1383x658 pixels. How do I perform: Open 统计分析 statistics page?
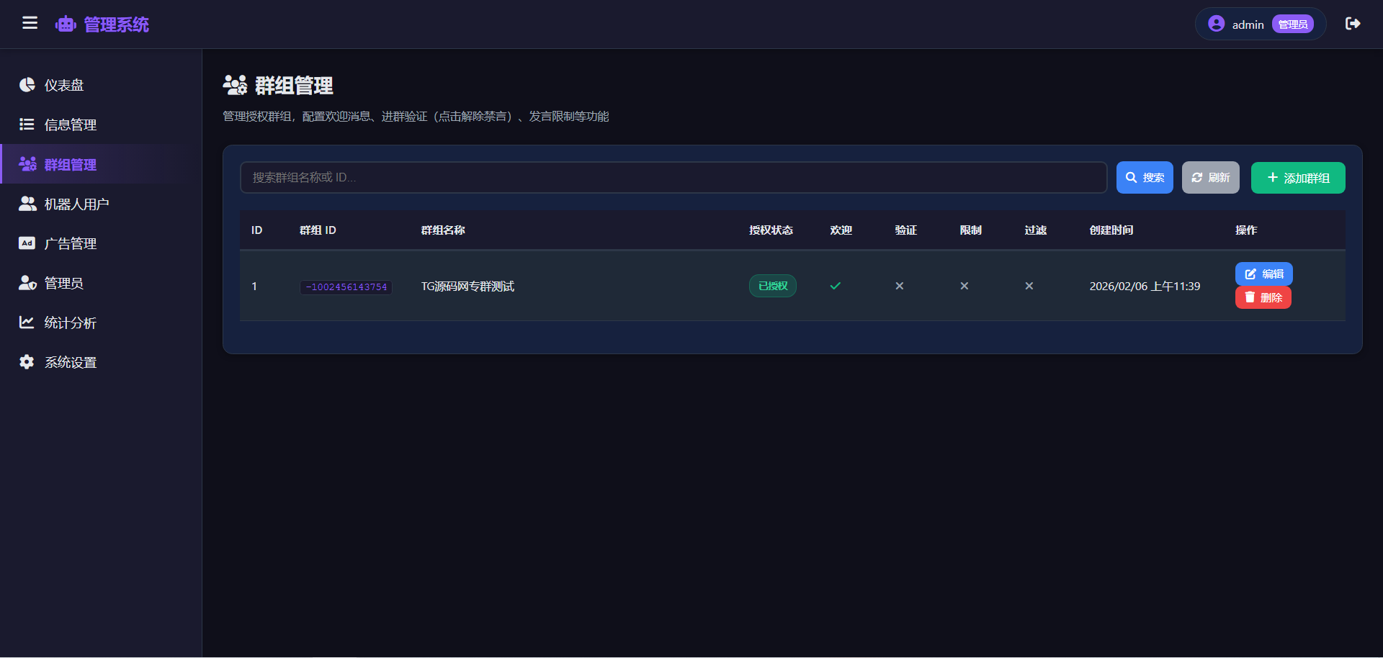tap(70, 323)
